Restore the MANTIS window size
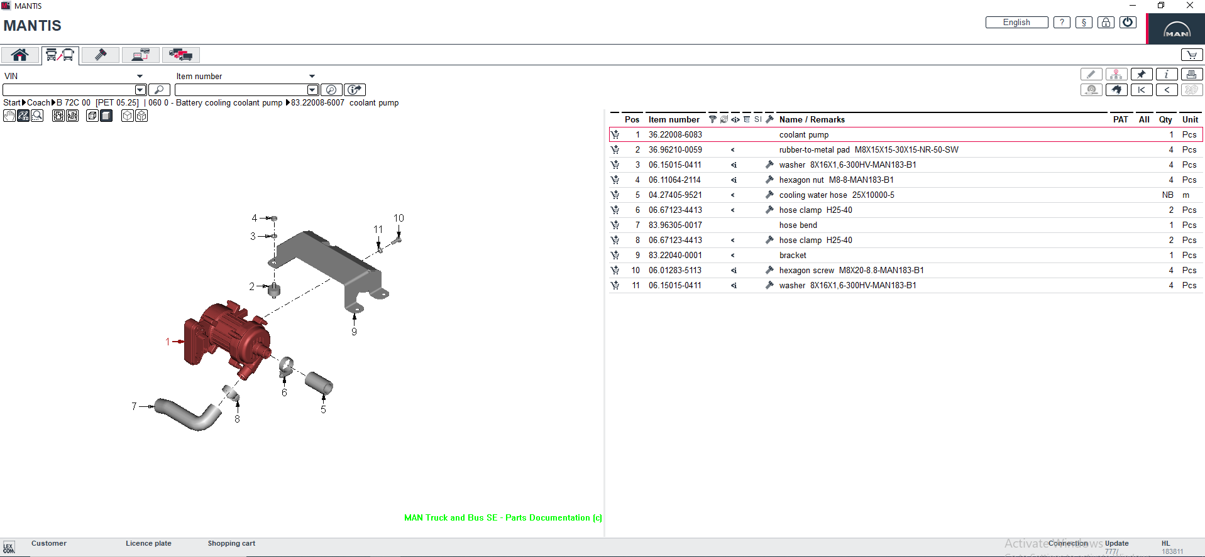 point(1161,6)
